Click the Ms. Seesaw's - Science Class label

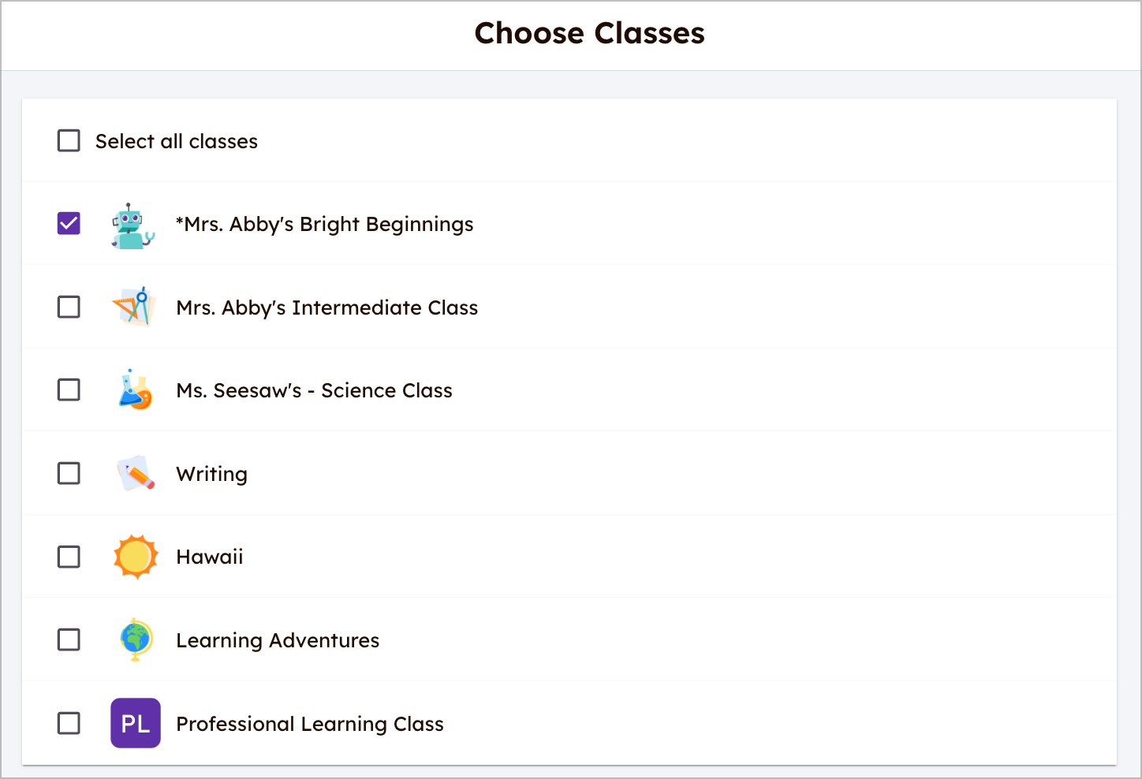[315, 390]
